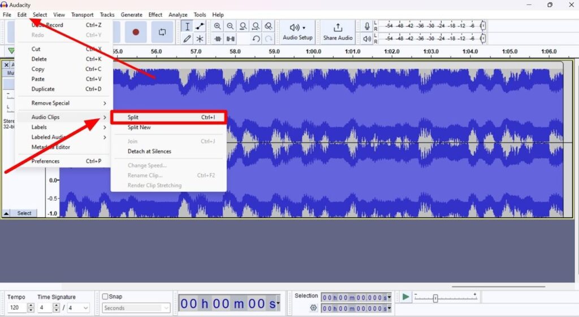
Task: Adjust the playback speed slider
Action: pos(435,298)
